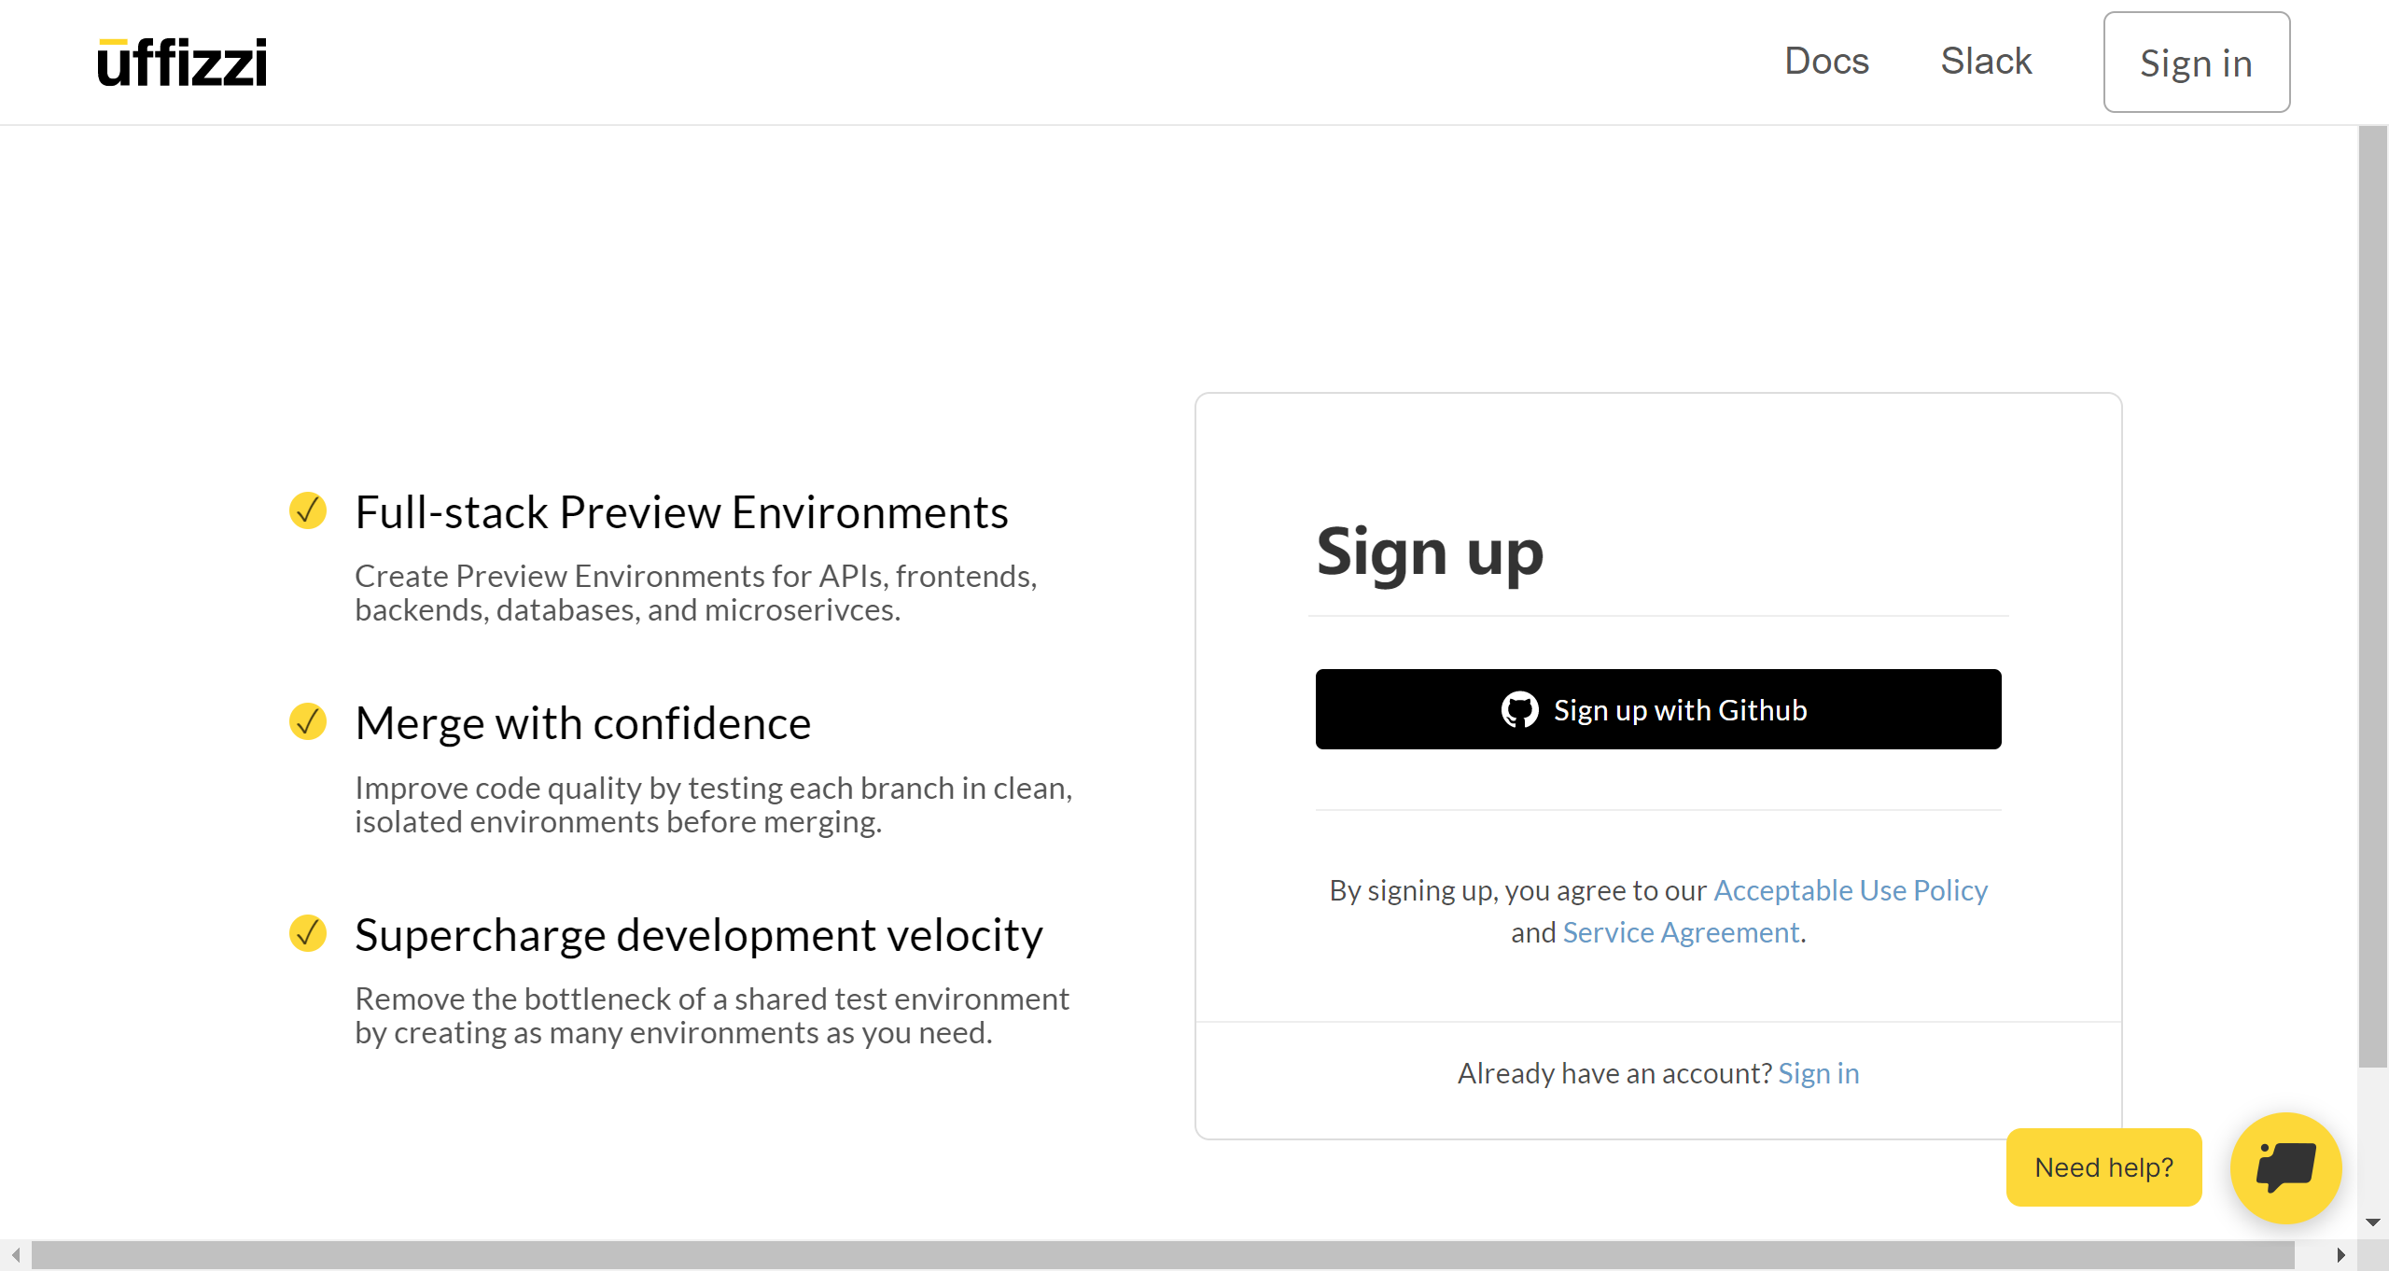The image size is (2389, 1271).
Task: Click the horizontal scrollbar thumb
Action: coord(1162,1255)
